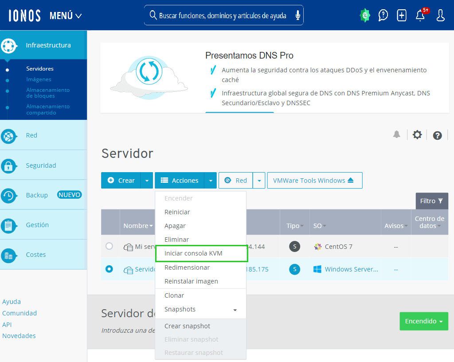Open the Filtro filter button
This screenshot has width=454, height=362.
[431, 201]
